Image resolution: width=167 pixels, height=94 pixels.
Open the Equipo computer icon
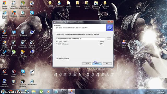(x=32, y=53)
